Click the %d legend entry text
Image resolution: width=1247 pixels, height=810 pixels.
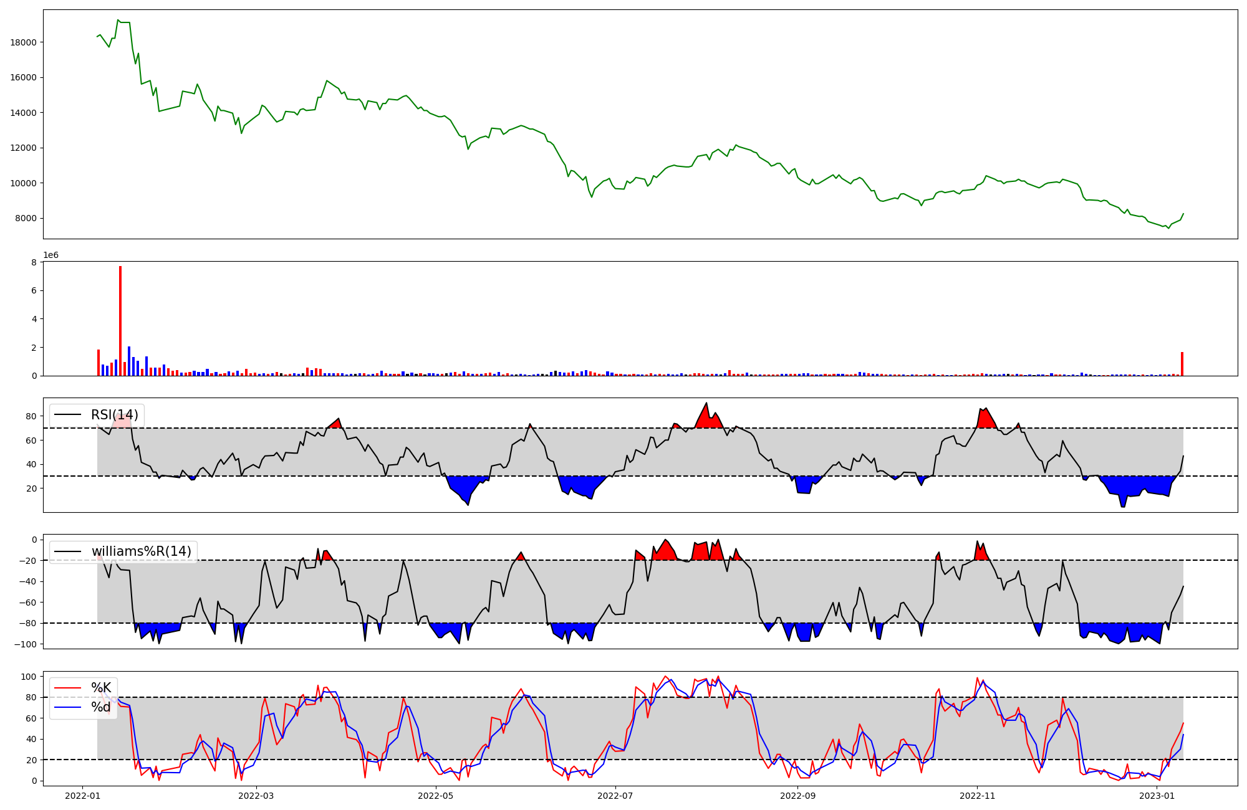[101, 707]
